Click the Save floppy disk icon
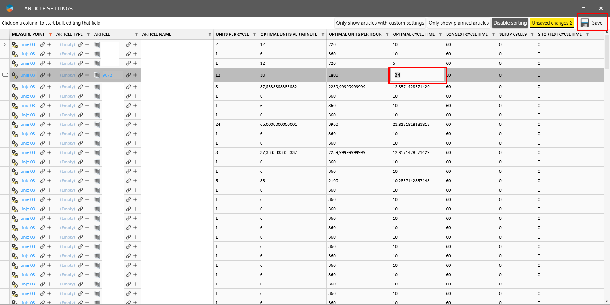Viewport: 610px width, 305px height. coord(585,23)
